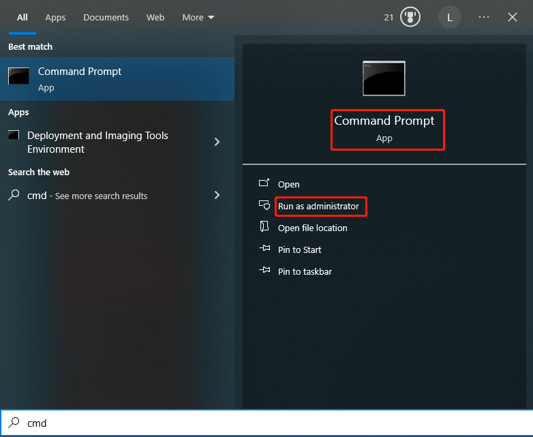Choose Open file location
The image size is (533, 437).
point(313,228)
